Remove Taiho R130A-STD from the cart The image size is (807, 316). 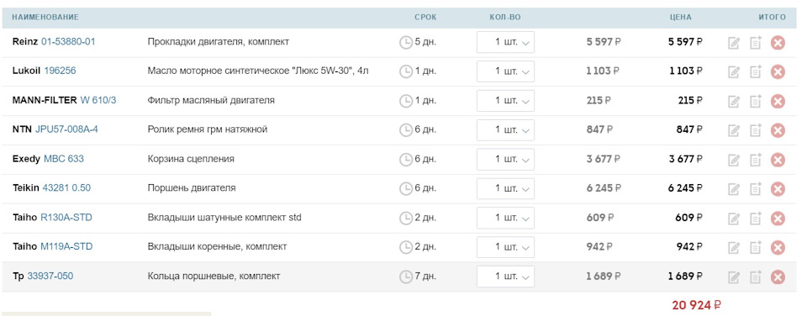[778, 219]
